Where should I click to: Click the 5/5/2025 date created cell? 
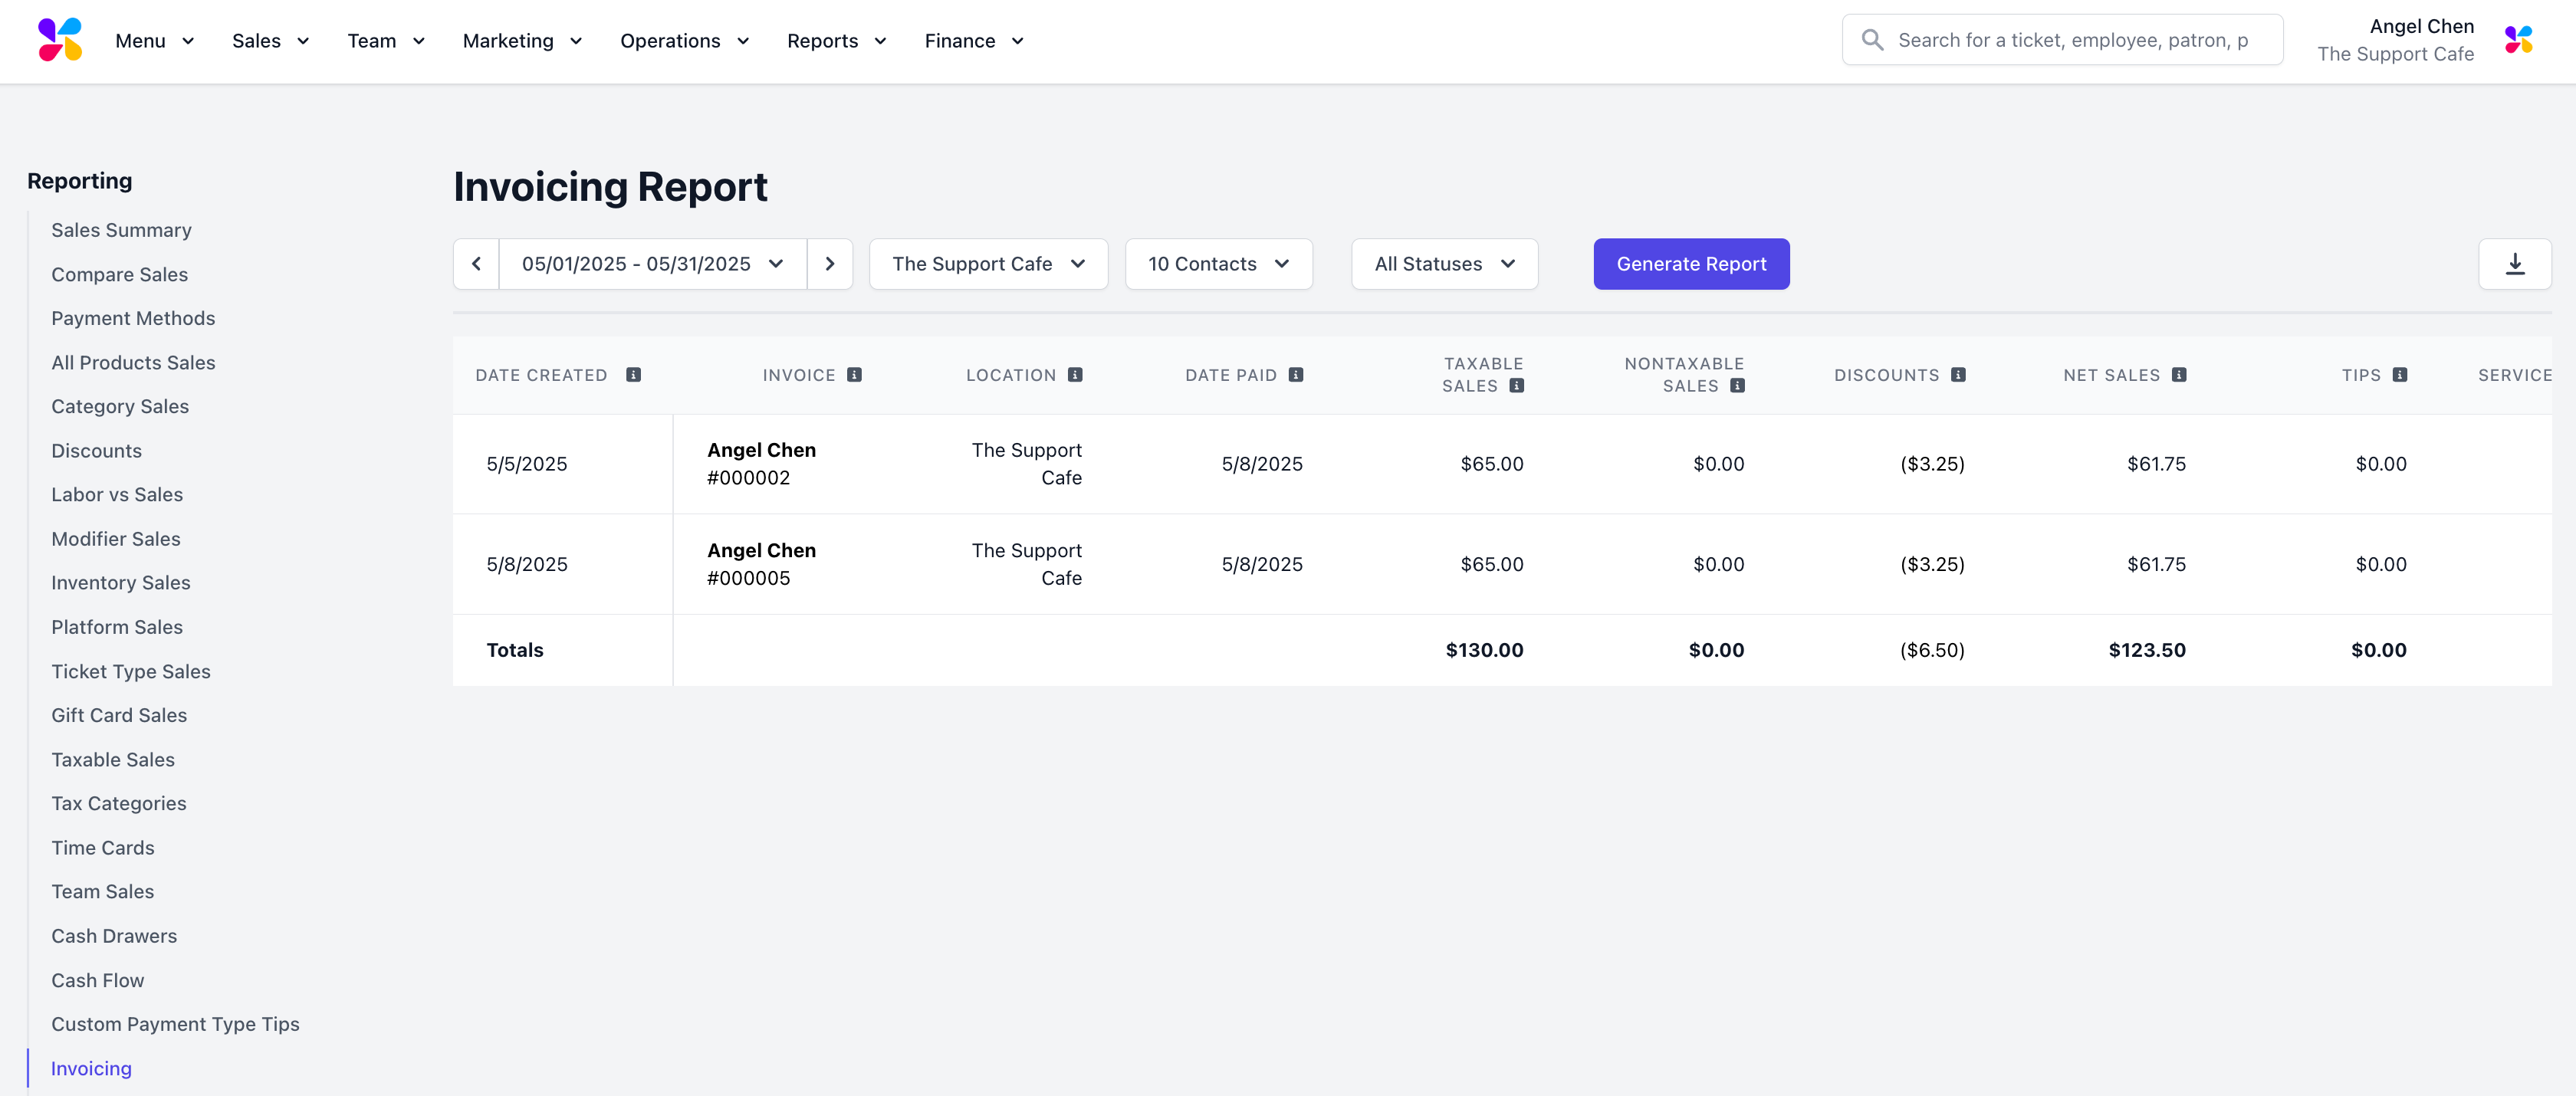(x=526, y=464)
